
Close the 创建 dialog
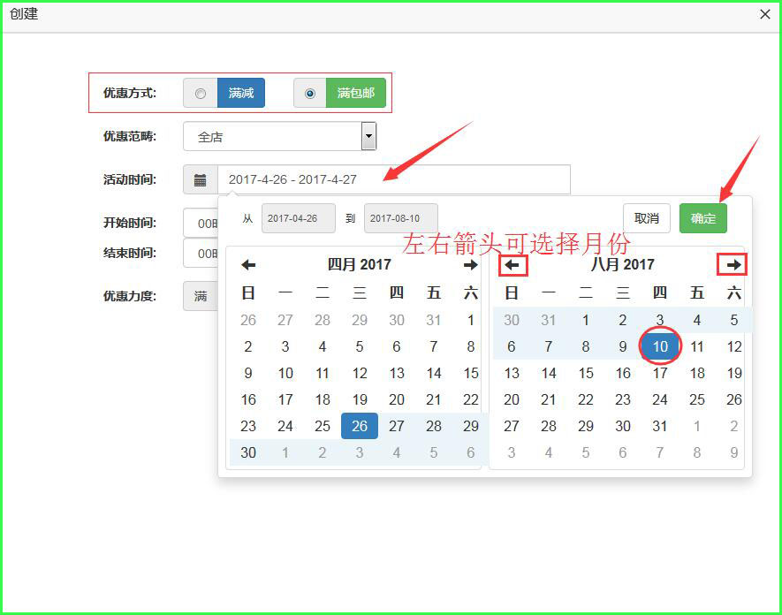coord(765,14)
